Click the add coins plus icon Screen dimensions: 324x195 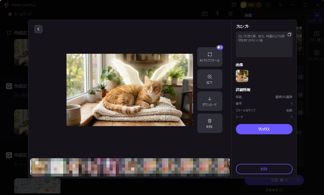pos(259,5)
